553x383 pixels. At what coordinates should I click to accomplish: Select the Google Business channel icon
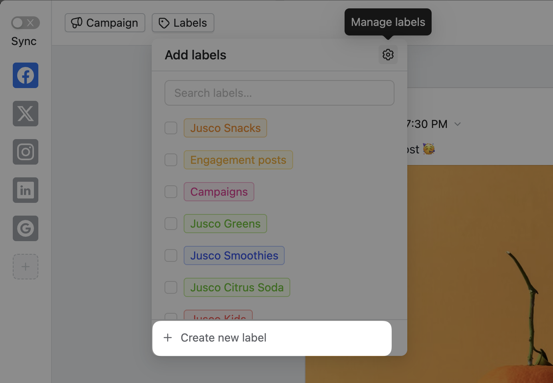click(x=26, y=228)
